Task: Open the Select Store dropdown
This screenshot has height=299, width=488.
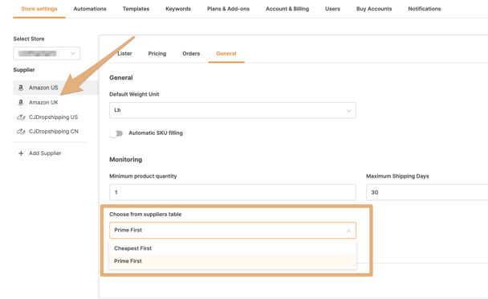Action: [x=47, y=53]
